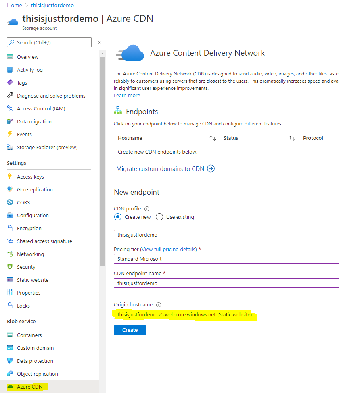This screenshot has width=339, height=393.
Task: Click the Properties icon
Action: [10, 293]
